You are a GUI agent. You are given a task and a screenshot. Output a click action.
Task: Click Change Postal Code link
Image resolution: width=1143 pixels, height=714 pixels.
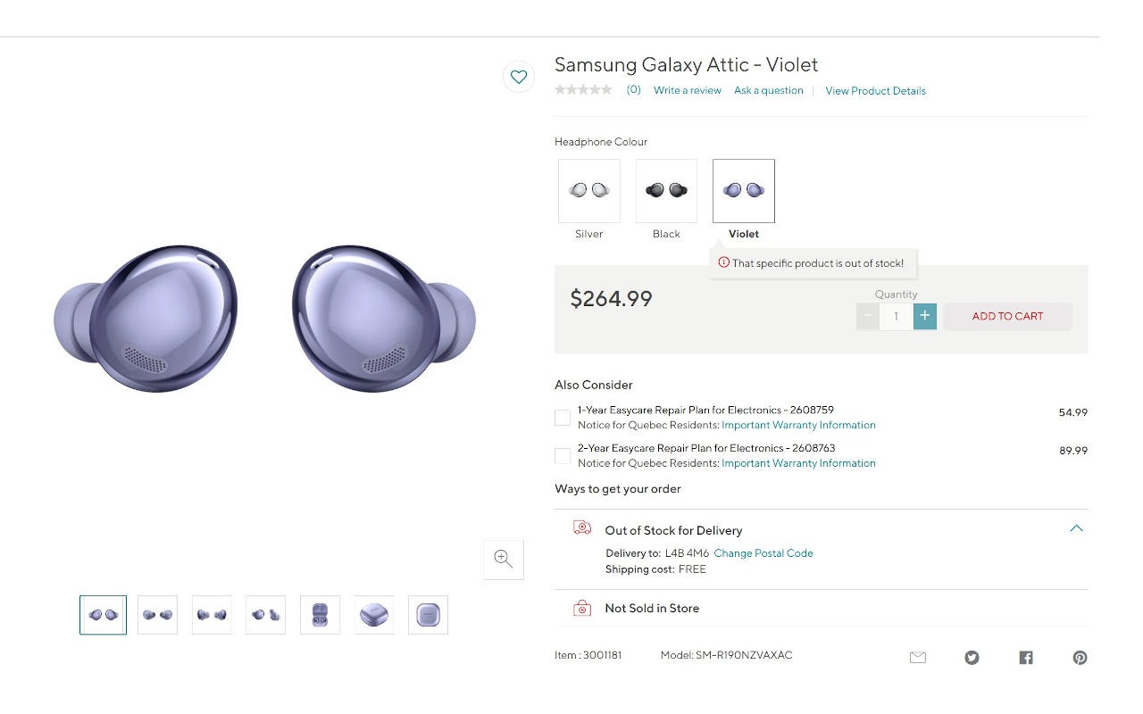coord(763,553)
